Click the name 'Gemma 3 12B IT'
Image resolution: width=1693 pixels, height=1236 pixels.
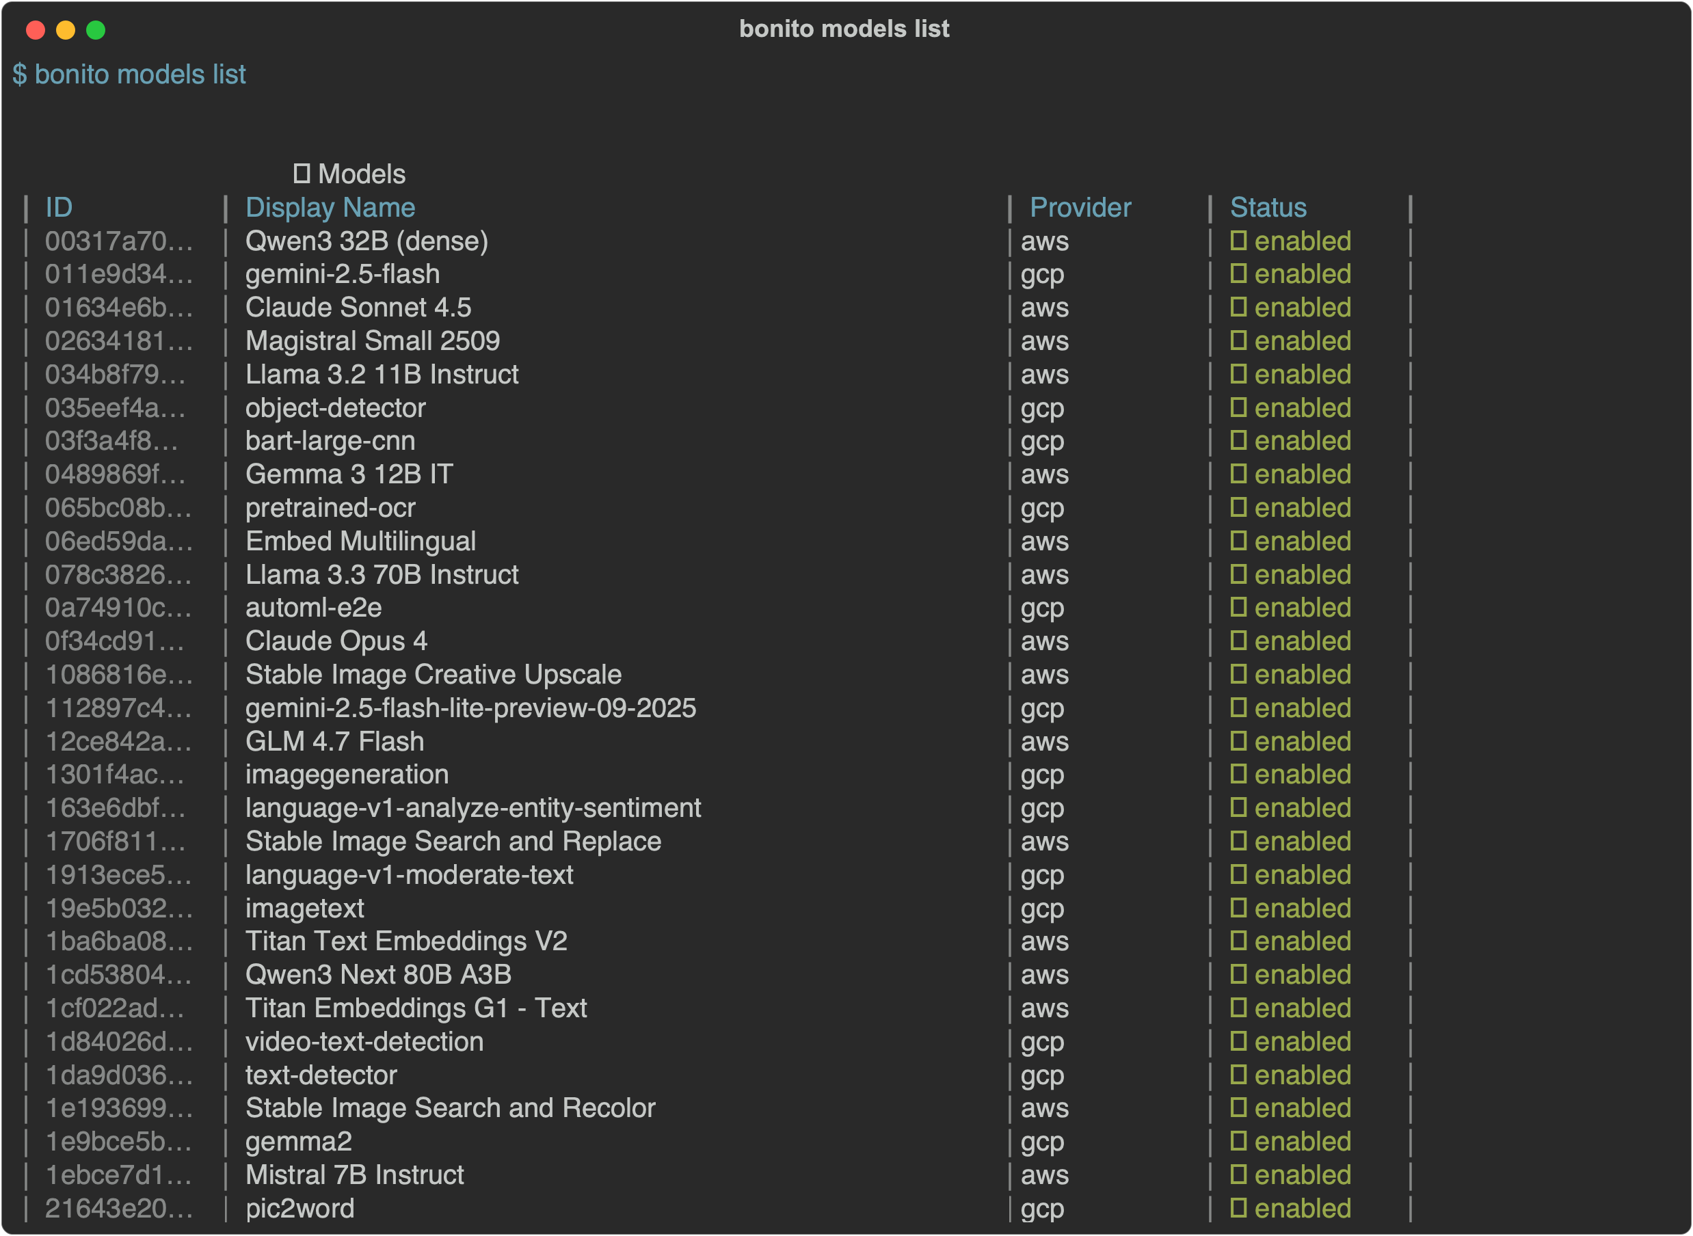point(349,474)
